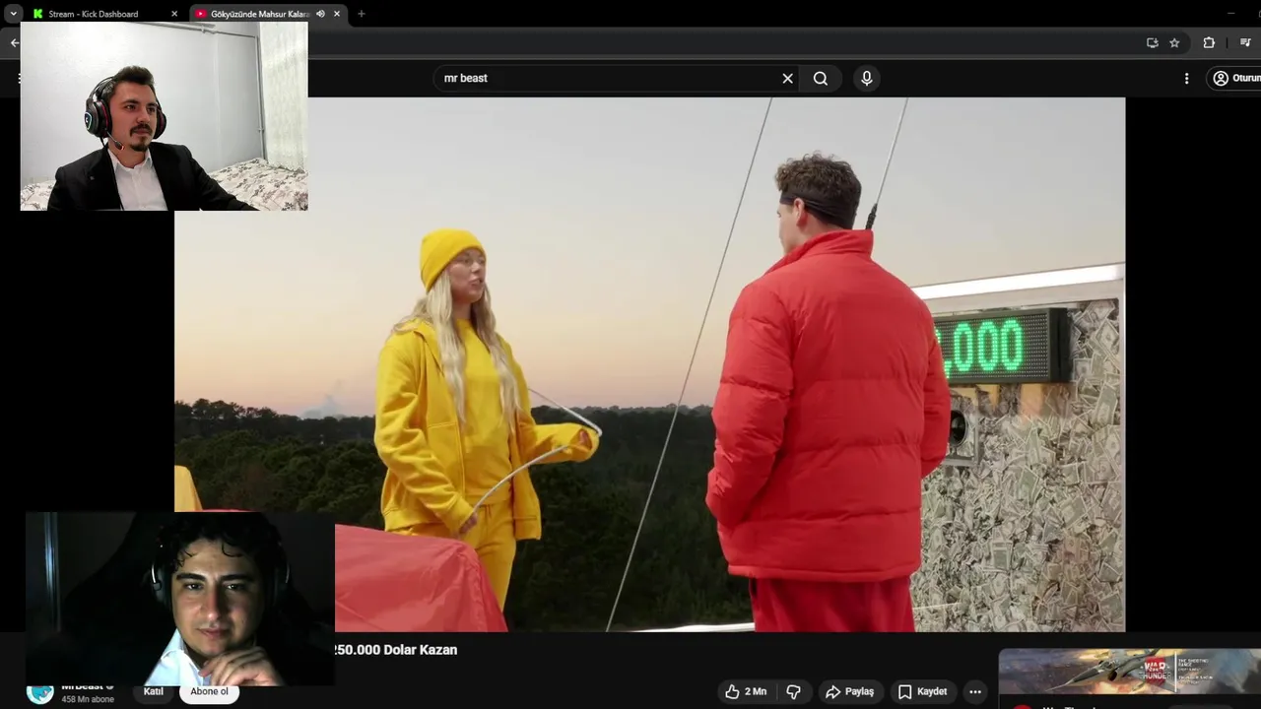
Task: Close the YouTube video tab
Action: [337, 14]
